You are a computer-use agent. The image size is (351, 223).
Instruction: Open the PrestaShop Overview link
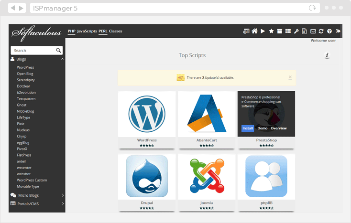pyautogui.click(x=279, y=128)
